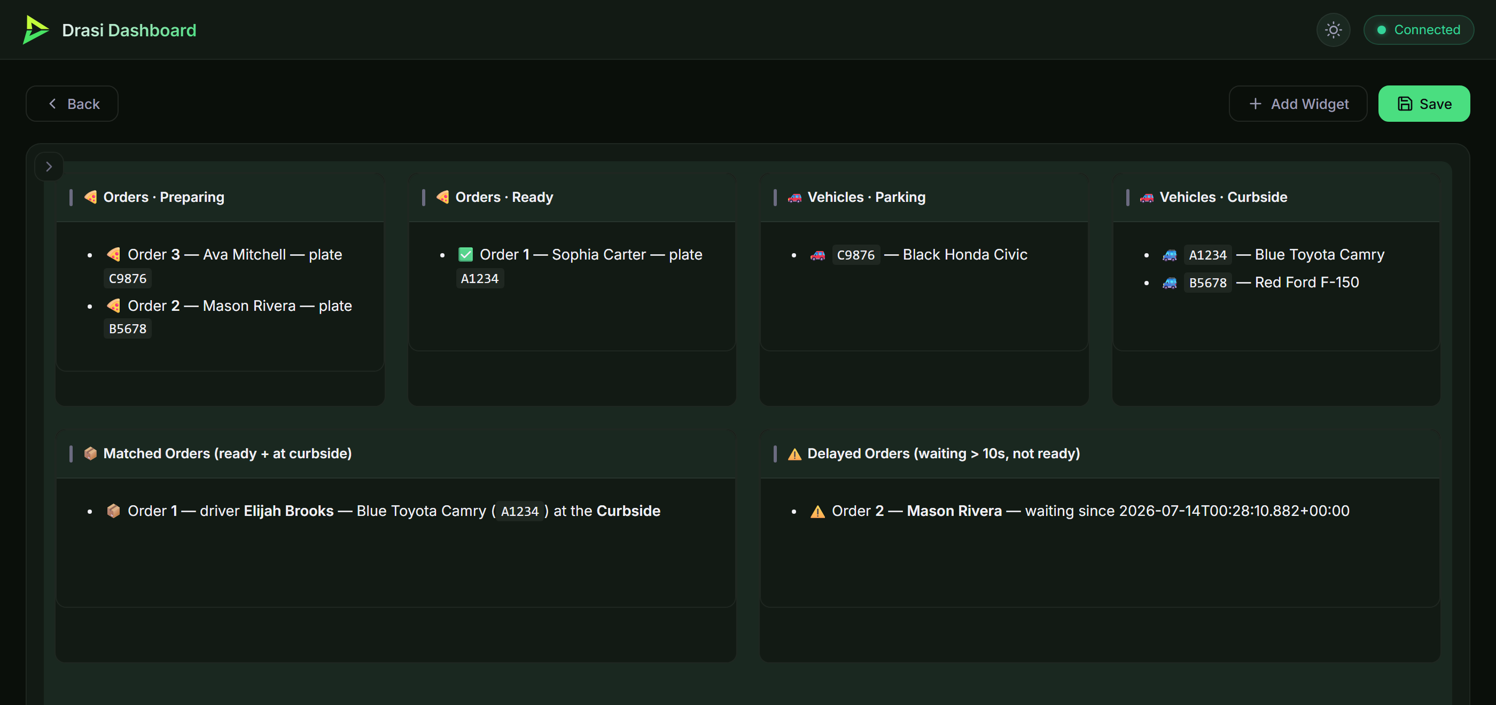Click 'Order 2 — Mason Rivera — plate' in Preparing
Viewport: 1496px width, 705px height.
240,305
